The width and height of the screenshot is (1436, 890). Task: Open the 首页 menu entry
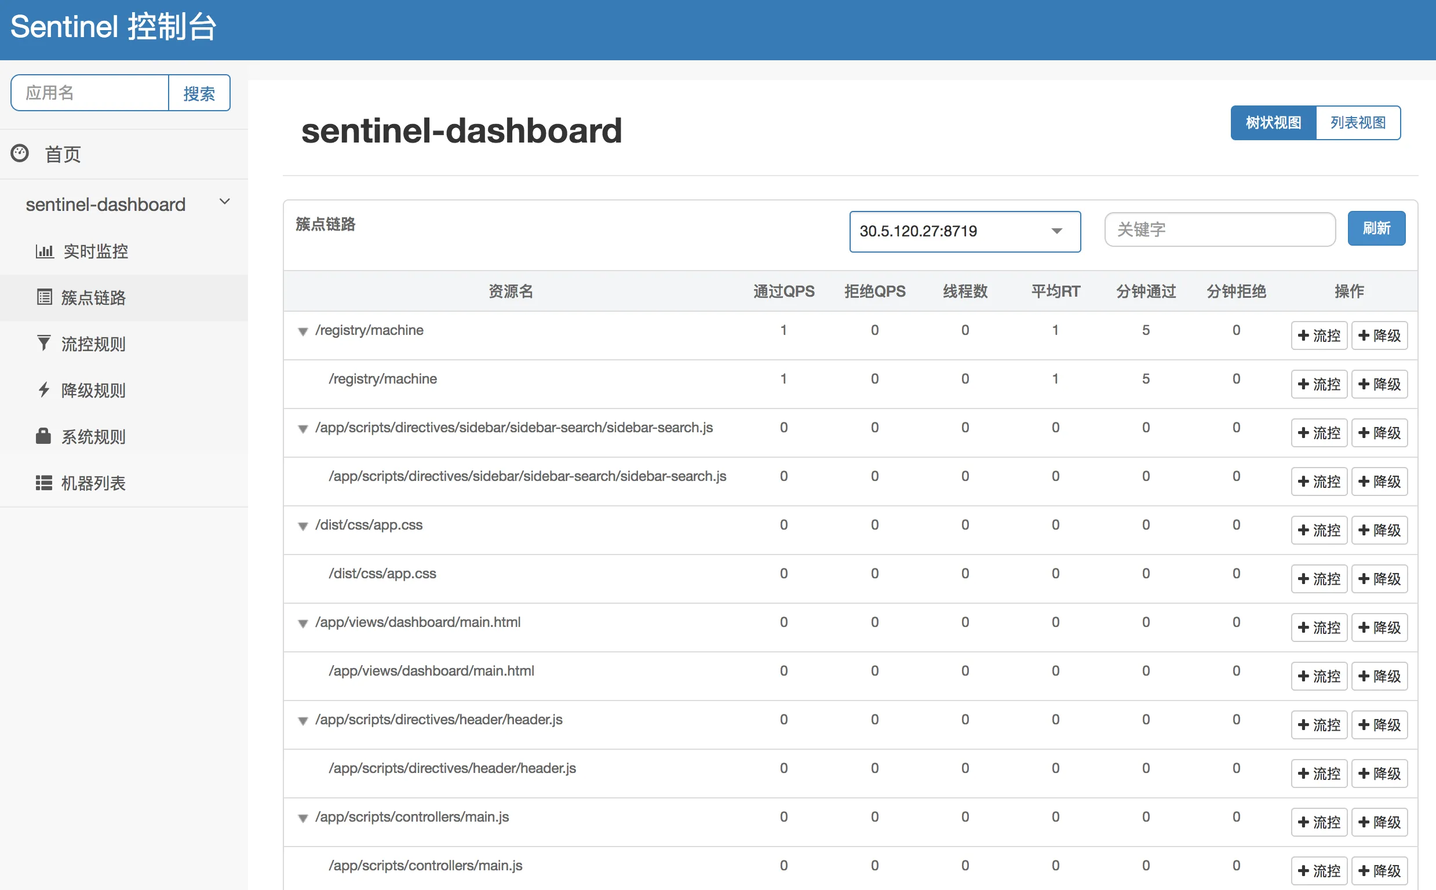pyautogui.click(x=63, y=154)
